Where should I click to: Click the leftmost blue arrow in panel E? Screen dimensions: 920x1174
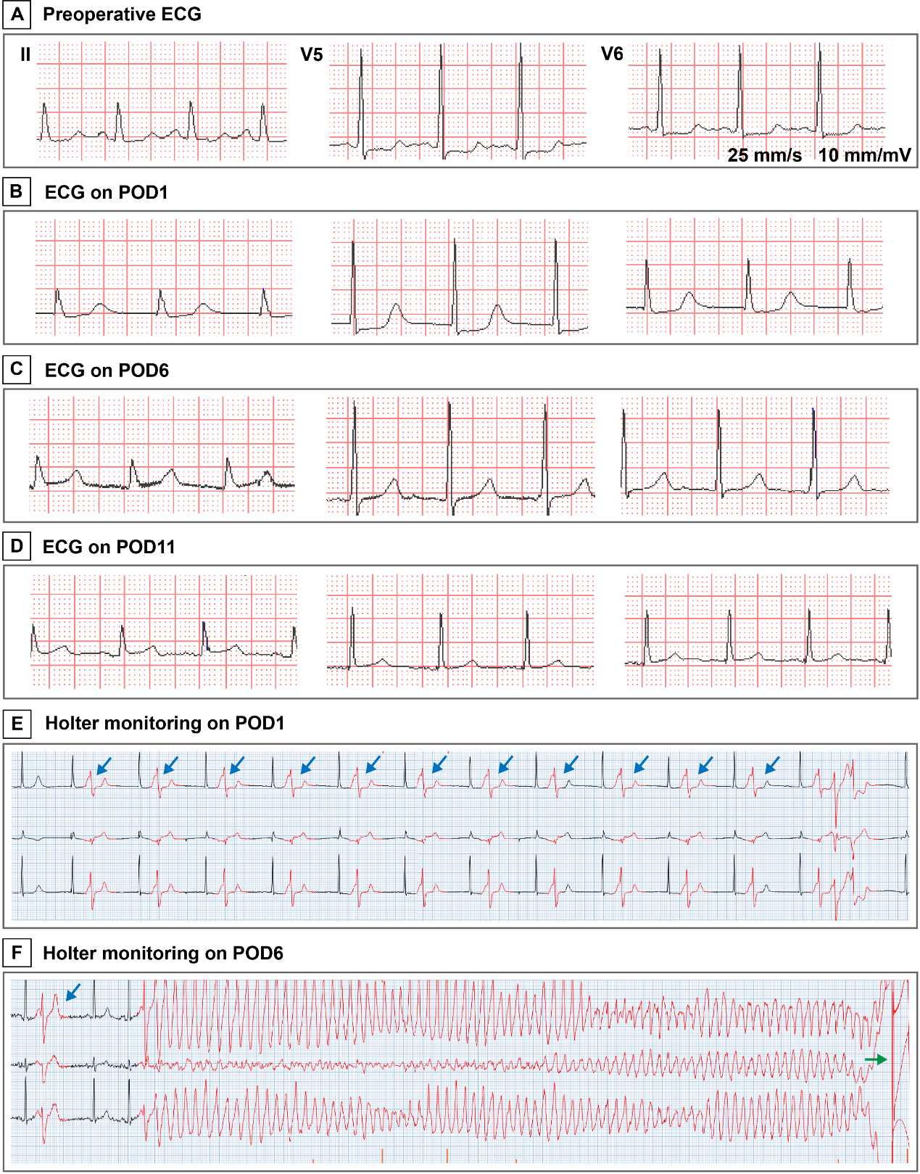coord(104,764)
